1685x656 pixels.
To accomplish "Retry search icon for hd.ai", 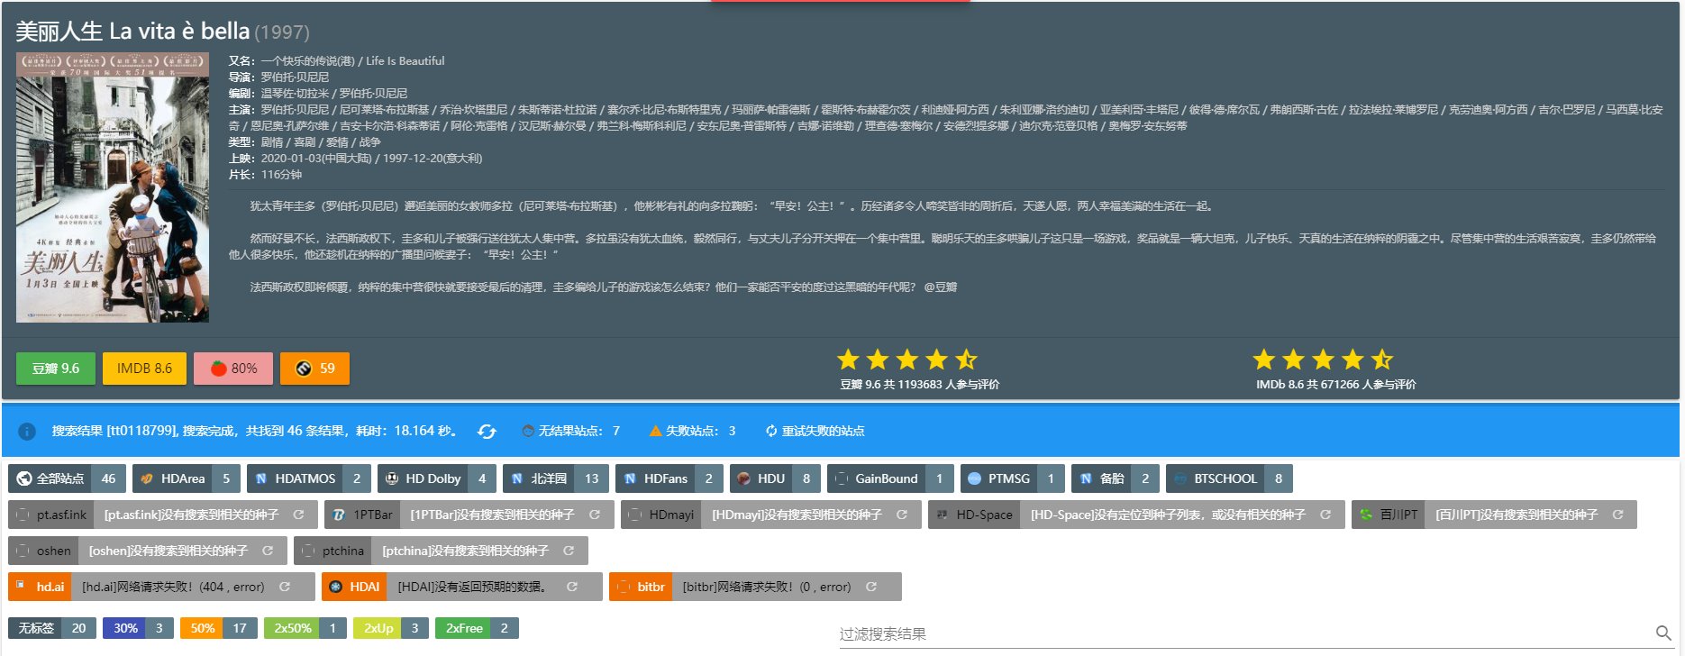I will (x=285, y=587).
